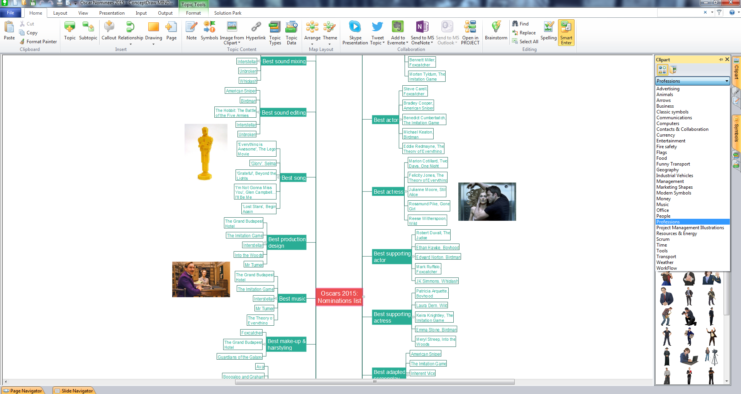
Task: Open the blue Help icon
Action: coord(732,12)
